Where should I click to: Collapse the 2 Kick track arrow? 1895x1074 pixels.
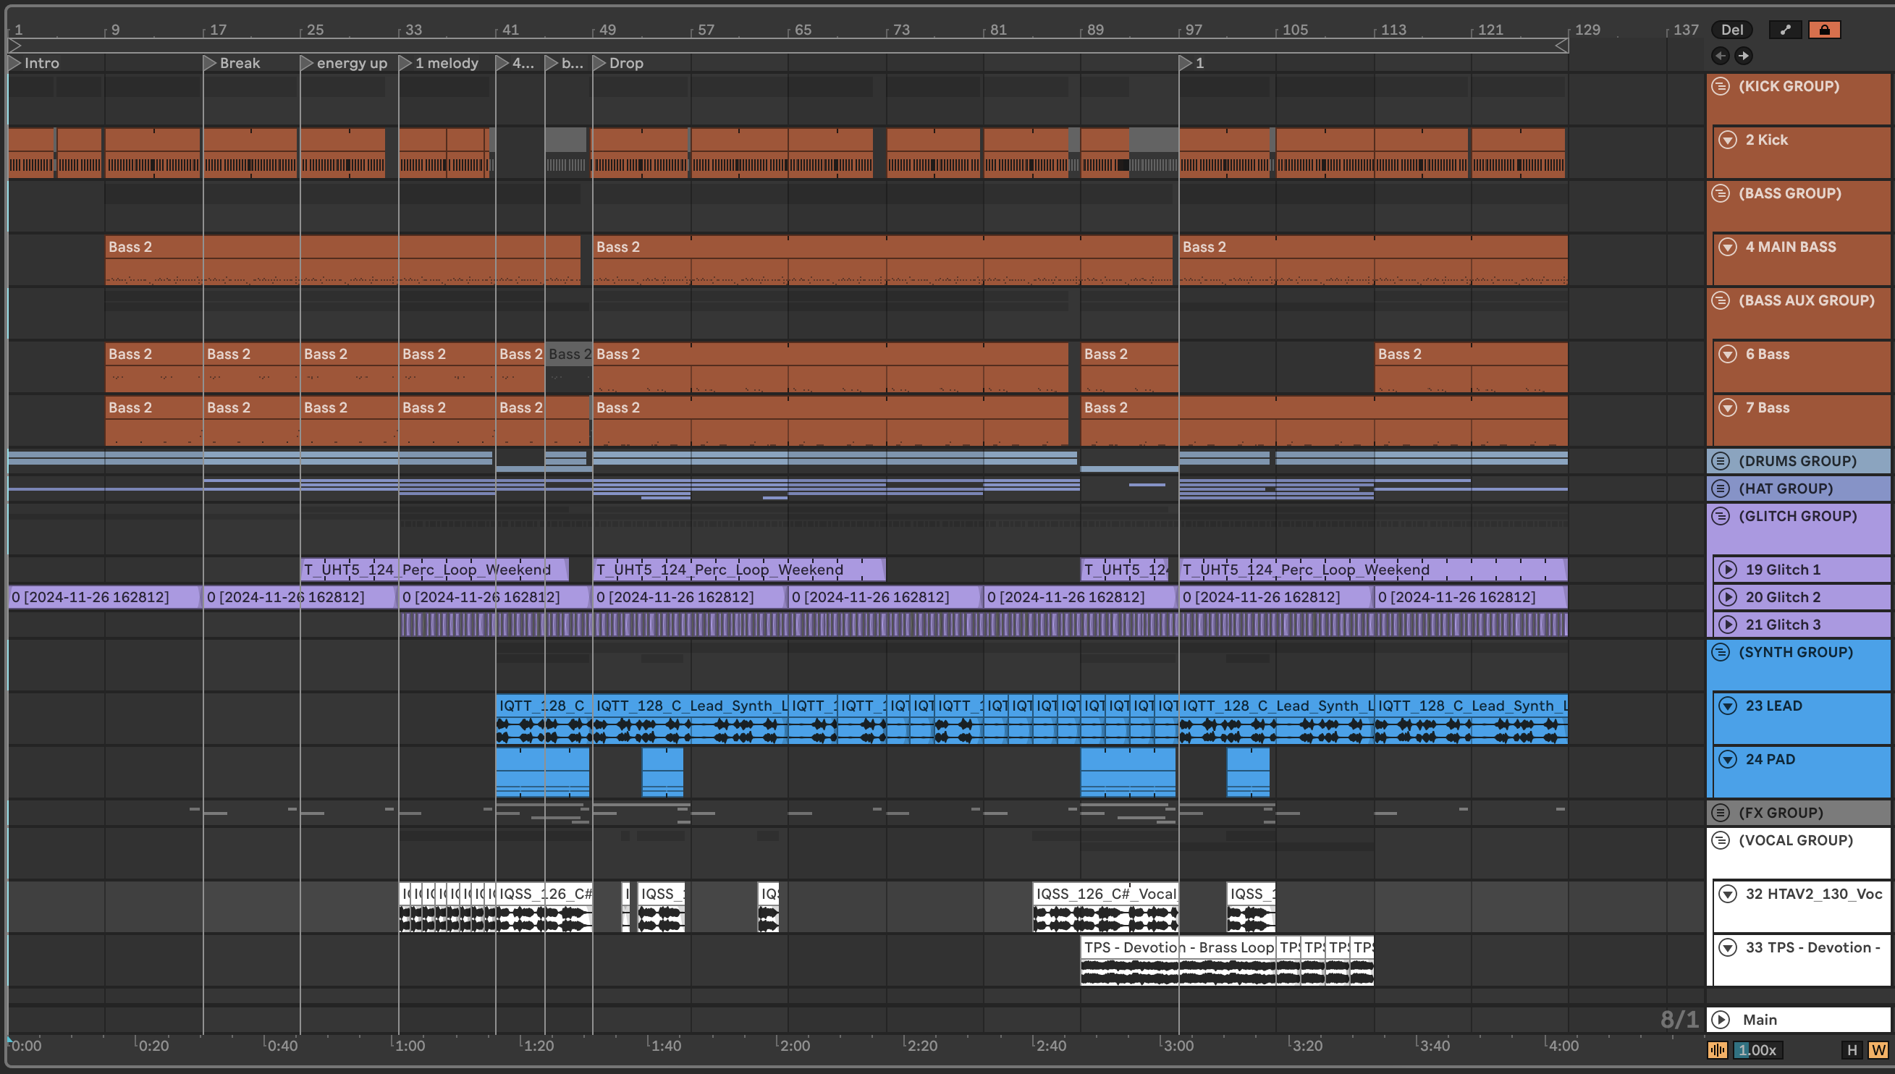coord(1728,140)
